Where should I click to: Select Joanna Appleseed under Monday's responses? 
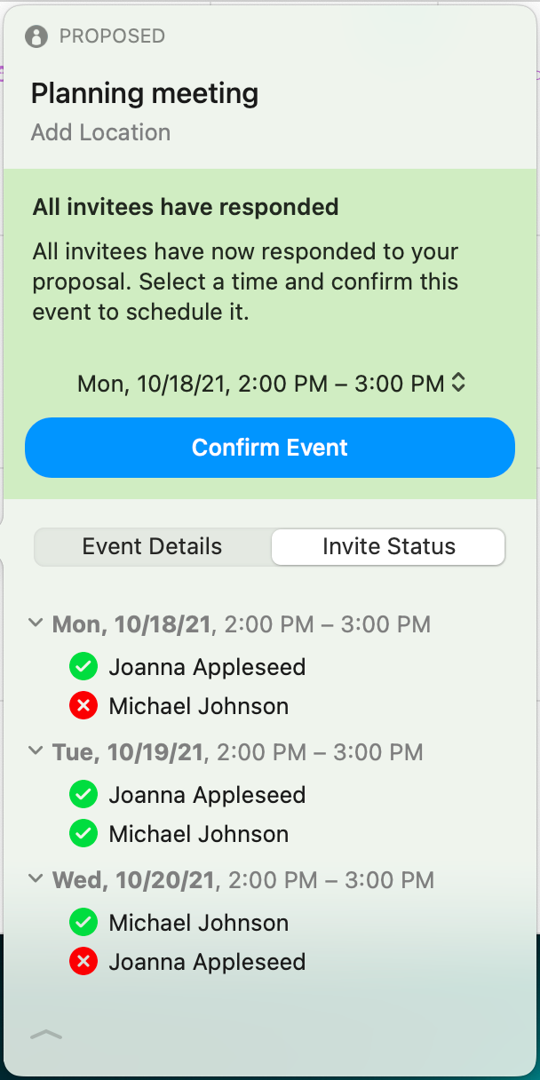(x=207, y=666)
